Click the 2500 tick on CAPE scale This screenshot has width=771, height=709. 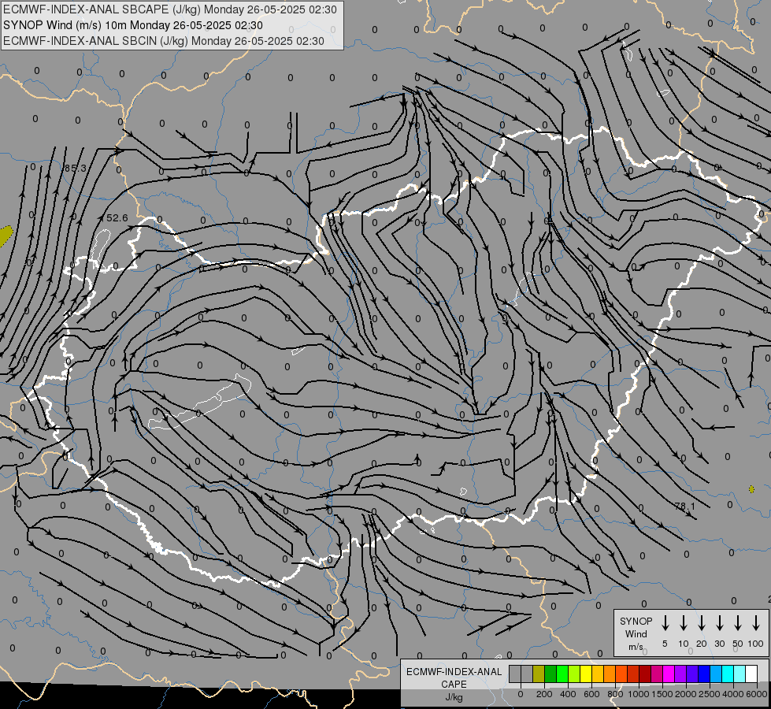710,694
